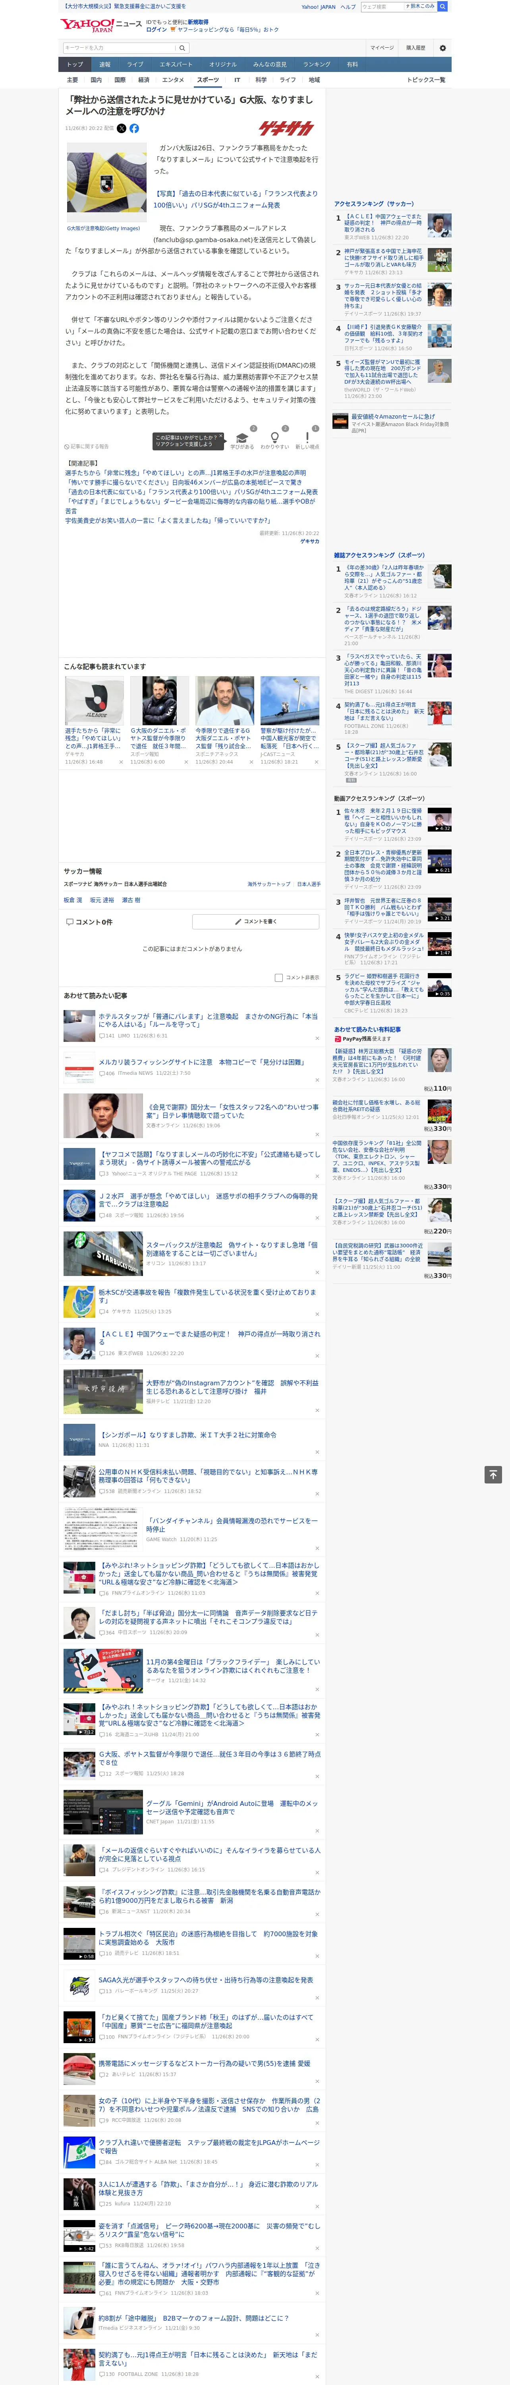Share article on Facebook icon
This screenshot has width=510, height=2385.
134,129
